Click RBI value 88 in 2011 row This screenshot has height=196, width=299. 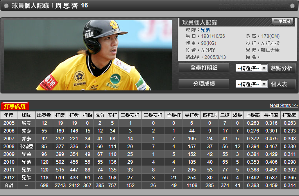coord(87,170)
